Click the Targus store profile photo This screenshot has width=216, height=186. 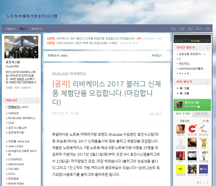[x=21, y=47]
